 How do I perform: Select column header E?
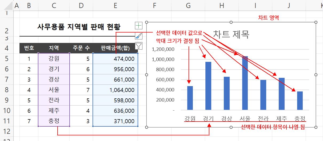point(115,5)
